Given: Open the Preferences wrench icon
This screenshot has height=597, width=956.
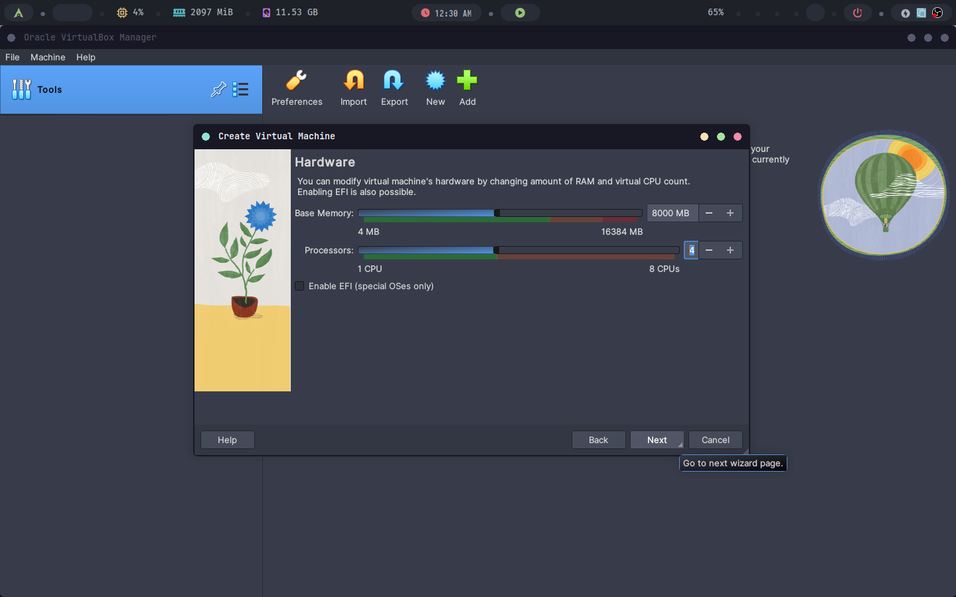Looking at the screenshot, I should point(296,81).
